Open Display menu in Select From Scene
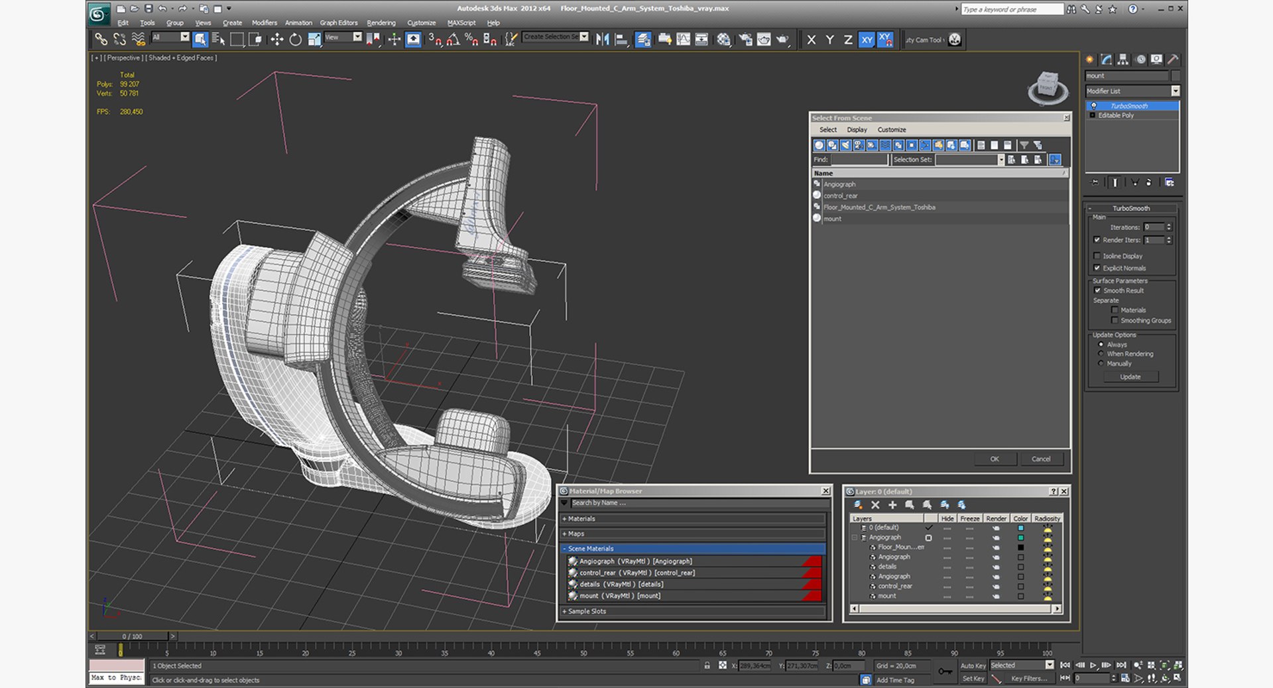Viewport: 1273px width, 688px height. [x=857, y=130]
